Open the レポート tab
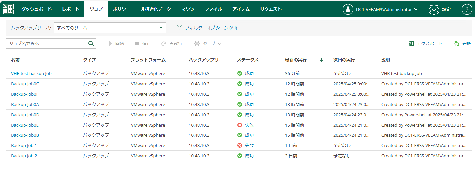Viewport: 475px width, 175px height. [71, 9]
